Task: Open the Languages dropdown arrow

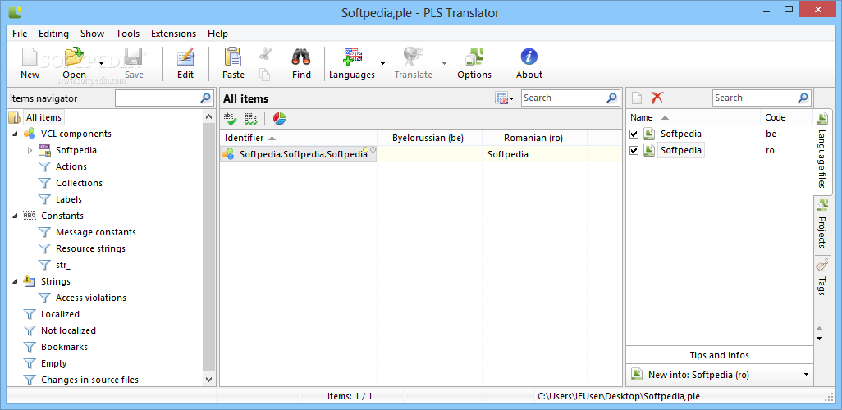Action: 382,63
